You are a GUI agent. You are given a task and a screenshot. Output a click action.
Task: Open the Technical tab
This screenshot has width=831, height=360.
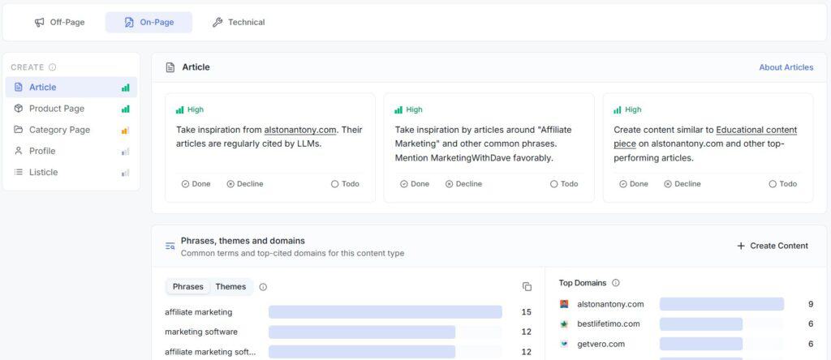[239, 22]
